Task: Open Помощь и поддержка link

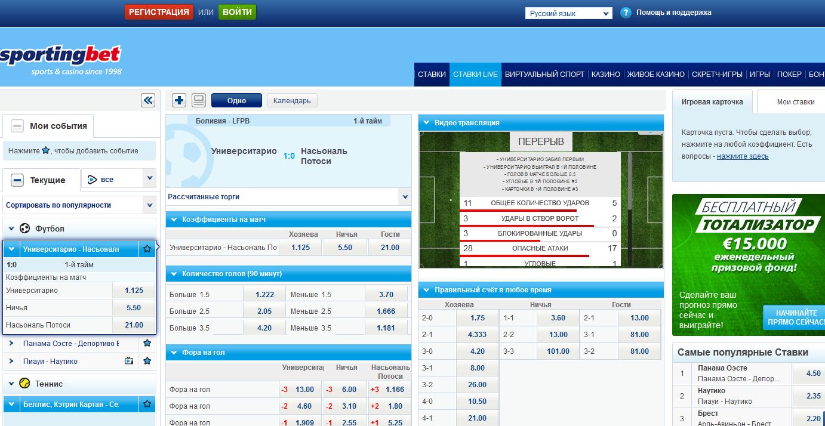Action: click(x=674, y=13)
